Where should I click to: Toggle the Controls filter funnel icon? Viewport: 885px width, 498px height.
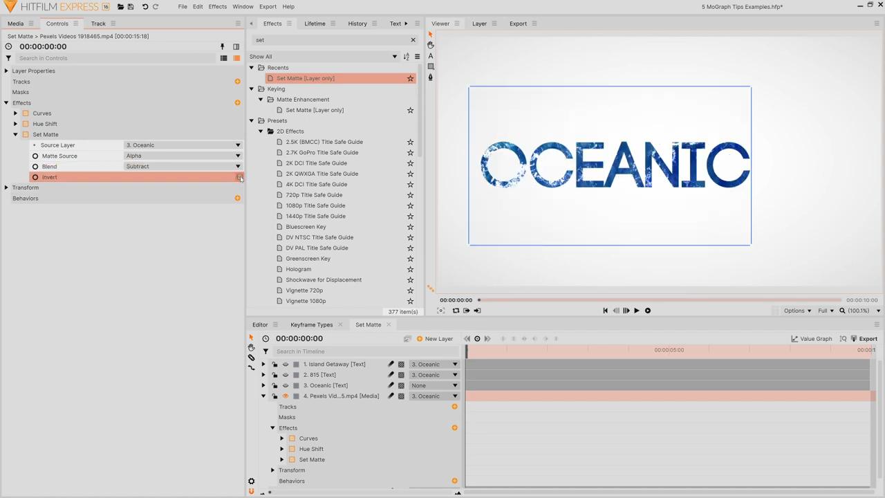pyautogui.click(x=8, y=58)
